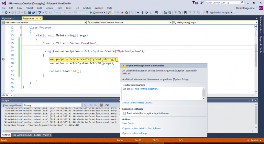Screen dimensions: 264x144
Task: Click the Quick Launch magnifier icon
Action: click(242, 2)
